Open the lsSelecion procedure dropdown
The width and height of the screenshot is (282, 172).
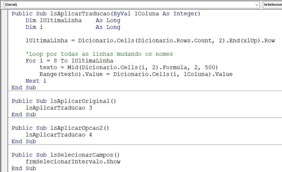click(x=272, y=5)
